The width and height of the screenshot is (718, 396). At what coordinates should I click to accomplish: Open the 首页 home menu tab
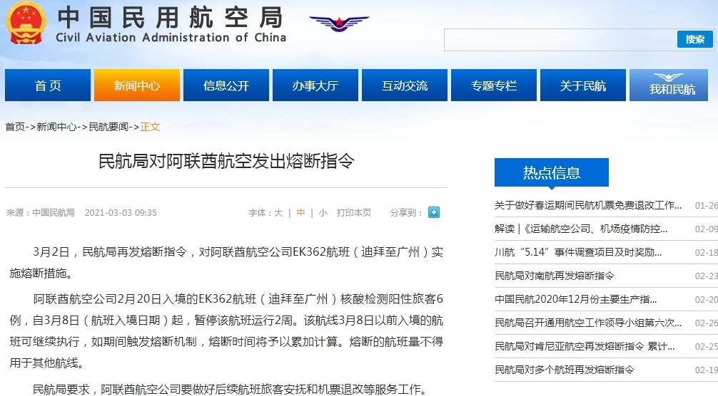48,85
